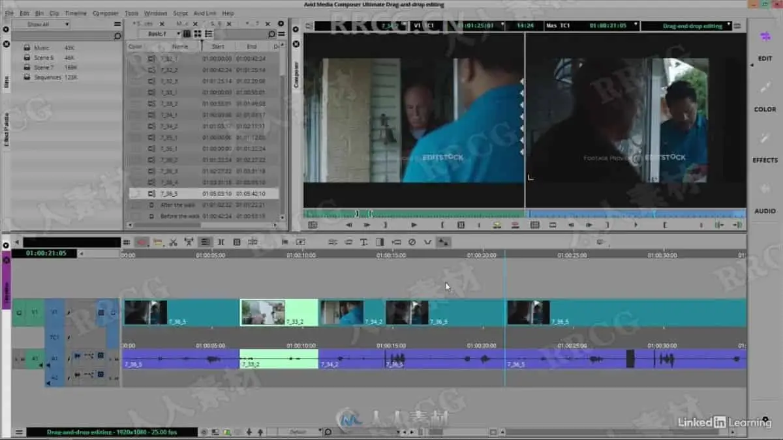This screenshot has width=783, height=440.
Task: Toggle V1 source track selector
Action: click(35, 312)
